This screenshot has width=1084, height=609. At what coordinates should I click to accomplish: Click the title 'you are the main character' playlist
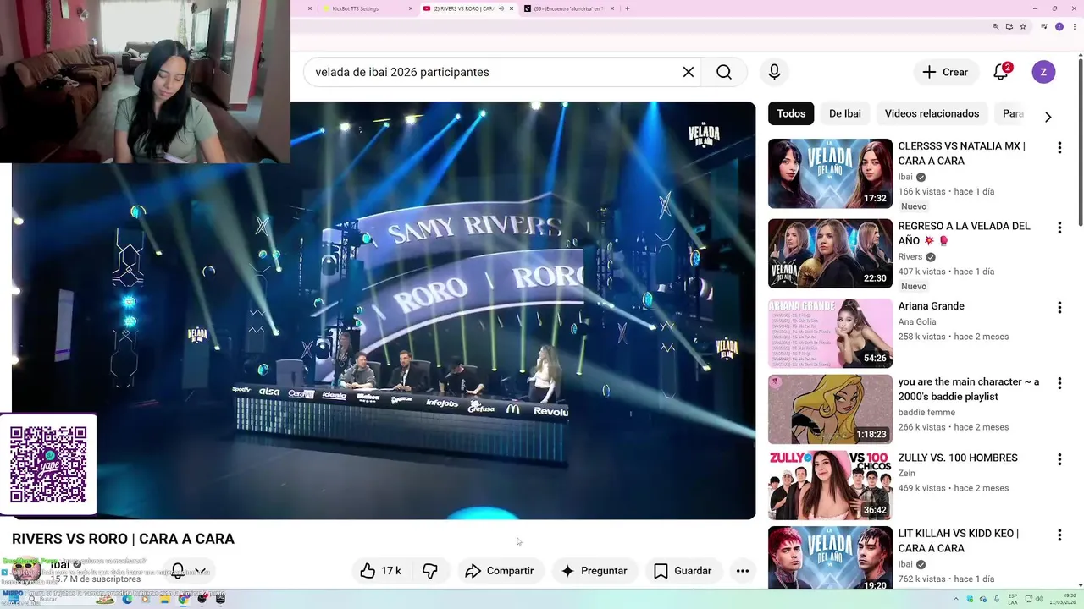(968, 389)
